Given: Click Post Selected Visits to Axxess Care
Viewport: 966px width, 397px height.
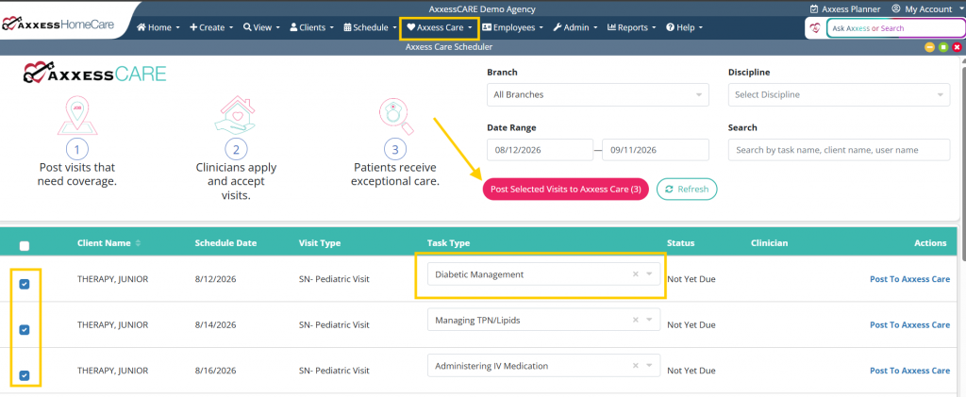Looking at the screenshot, I should (x=566, y=190).
